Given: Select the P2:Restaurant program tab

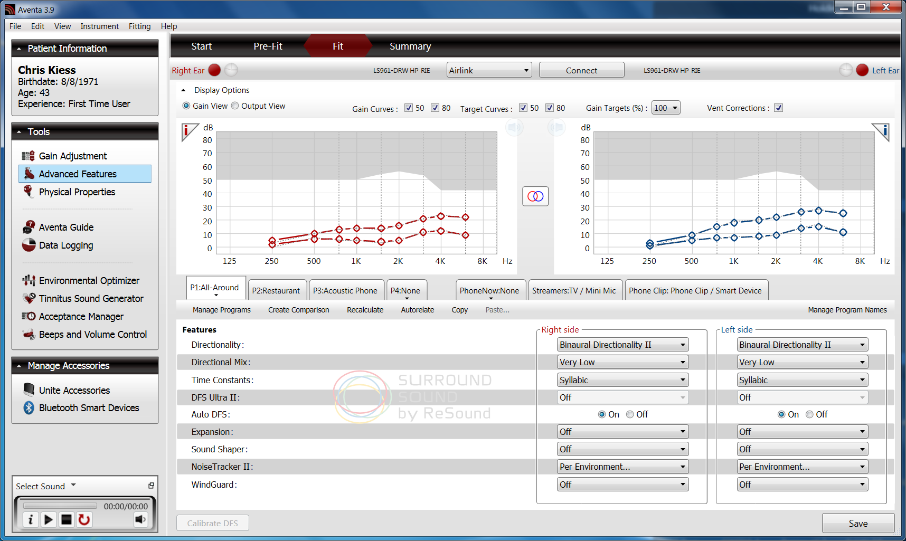Looking at the screenshot, I should [276, 290].
